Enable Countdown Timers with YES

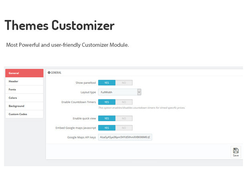tap(107, 102)
